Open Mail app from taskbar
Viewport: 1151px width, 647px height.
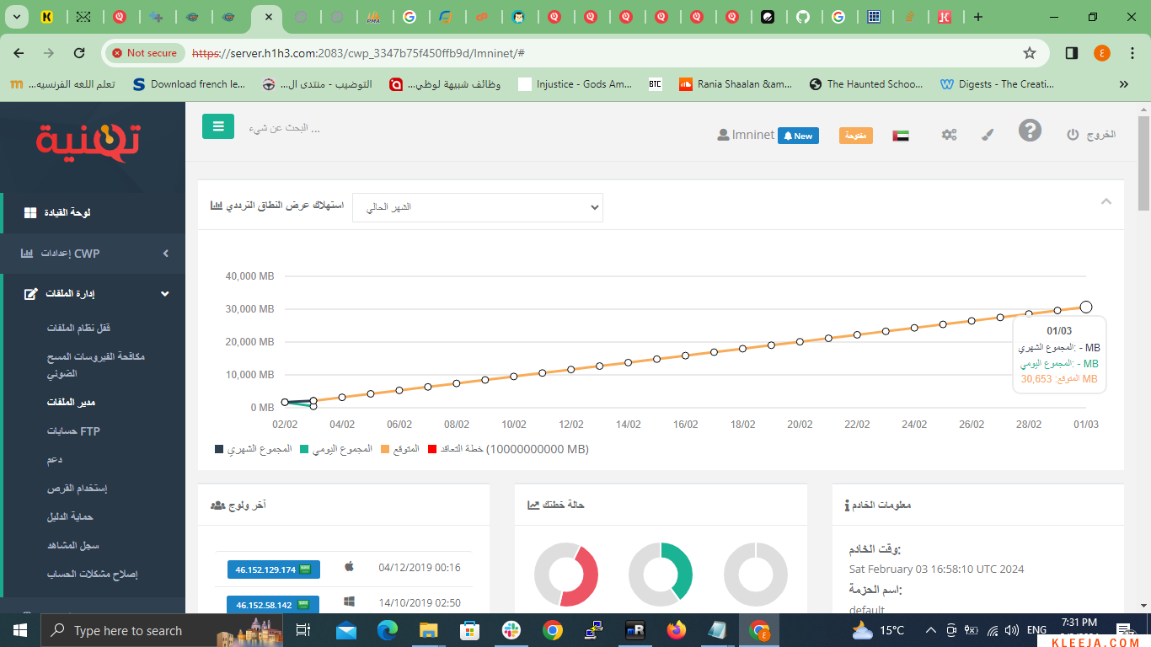click(x=346, y=630)
